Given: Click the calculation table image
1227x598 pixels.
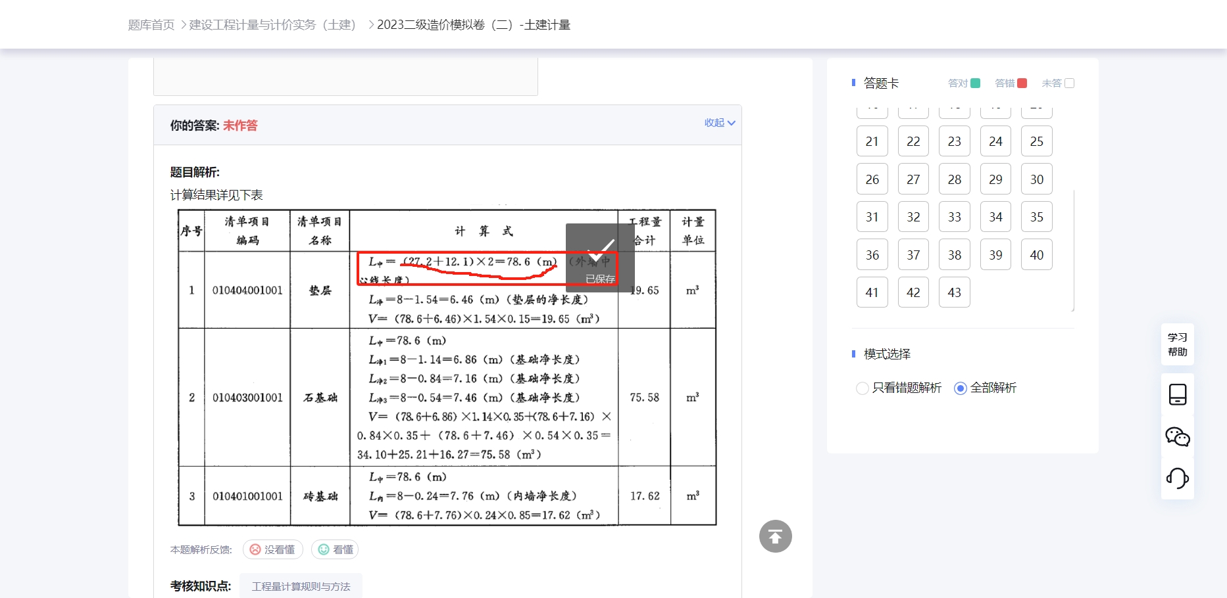Looking at the screenshot, I should (x=447, y=367).
